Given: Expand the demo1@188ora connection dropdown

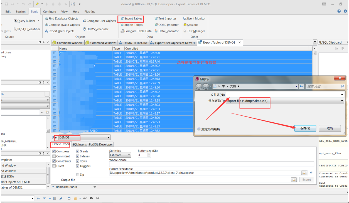Looking at the screenshot, I should (x=53, y=187).
